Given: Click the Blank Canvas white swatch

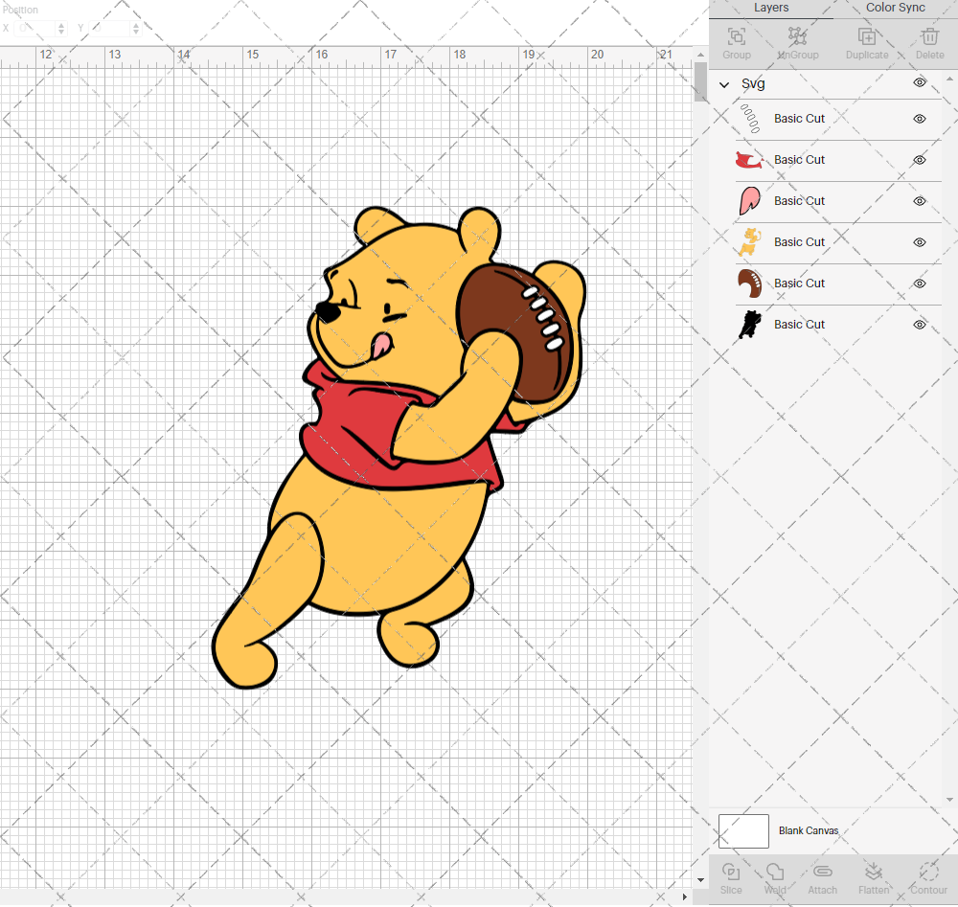Looking at the screenshot, I should tap(743, 830).
